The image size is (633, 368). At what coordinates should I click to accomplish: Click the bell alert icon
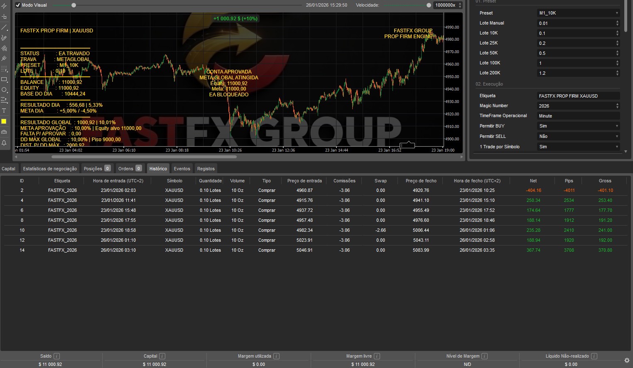click(x=4, y=142)
